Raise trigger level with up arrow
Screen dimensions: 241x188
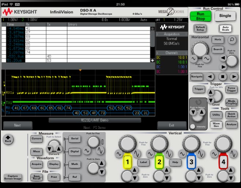210,92
